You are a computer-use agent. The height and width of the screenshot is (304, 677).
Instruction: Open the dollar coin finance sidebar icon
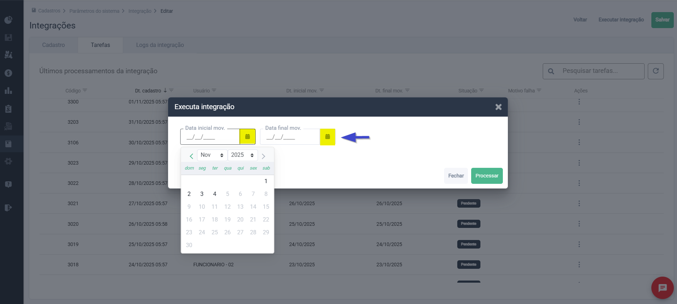pos(8,73)
